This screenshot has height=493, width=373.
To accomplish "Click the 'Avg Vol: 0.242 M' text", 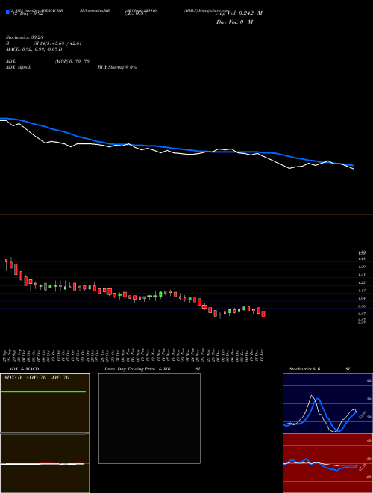I will 239,13.
